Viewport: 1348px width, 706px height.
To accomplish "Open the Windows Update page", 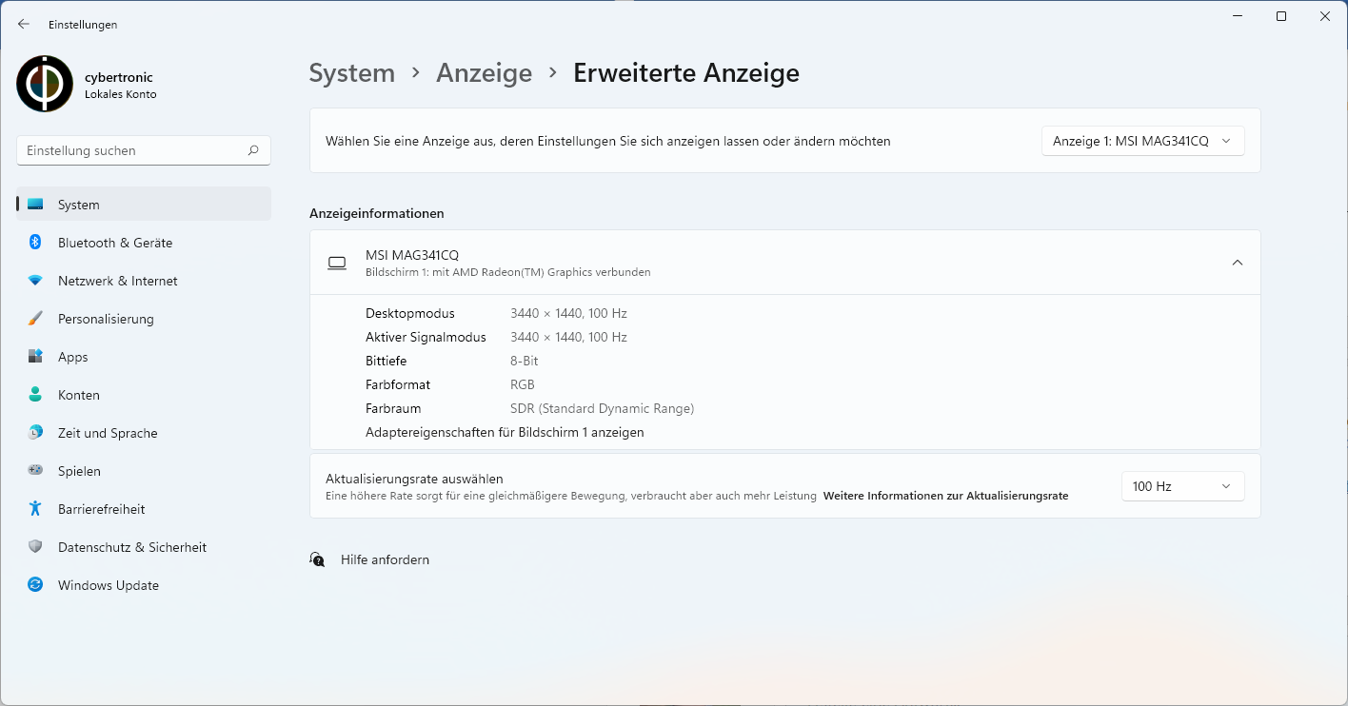I will (x=144, y=585).
